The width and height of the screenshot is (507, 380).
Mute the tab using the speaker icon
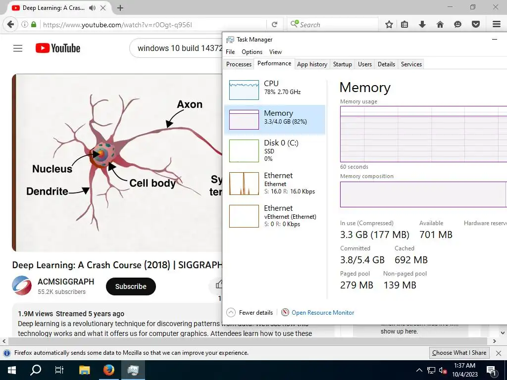pos(92,8)
